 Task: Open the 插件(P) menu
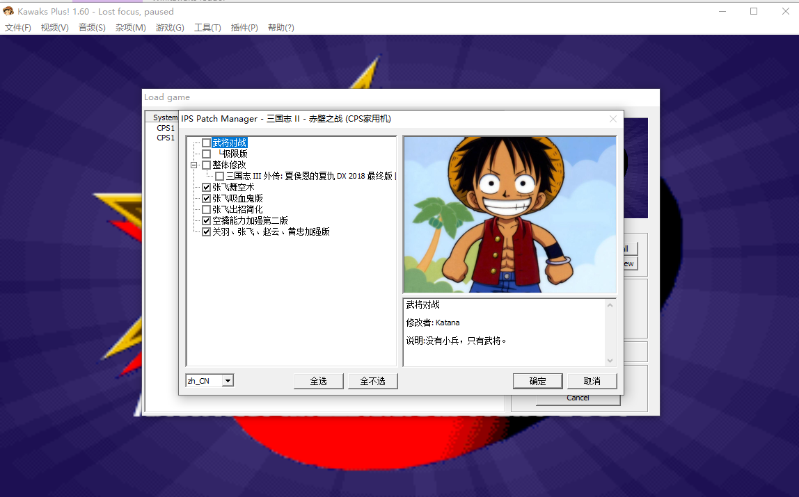tap(244, 28)
